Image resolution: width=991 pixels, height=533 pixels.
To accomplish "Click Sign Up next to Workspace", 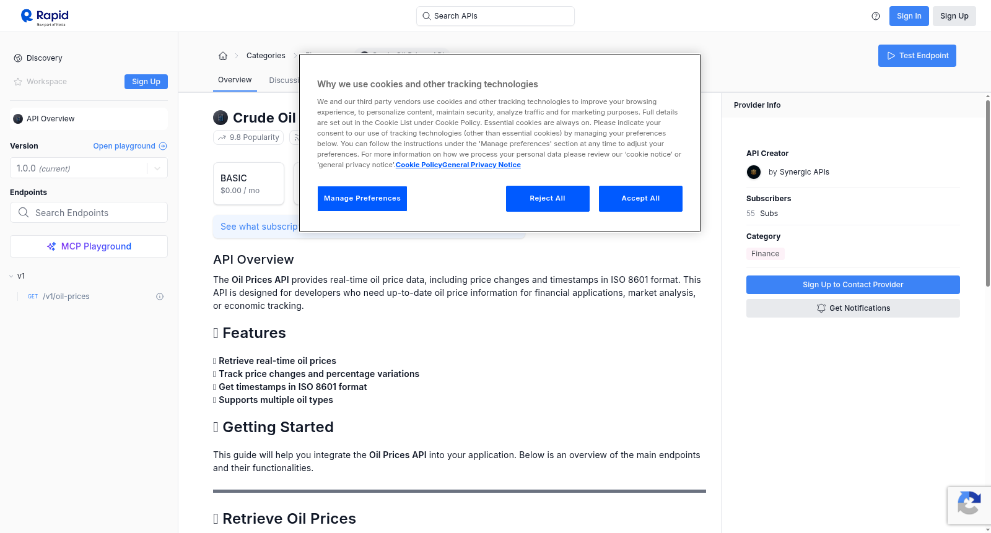I will [x=146, y=82].
